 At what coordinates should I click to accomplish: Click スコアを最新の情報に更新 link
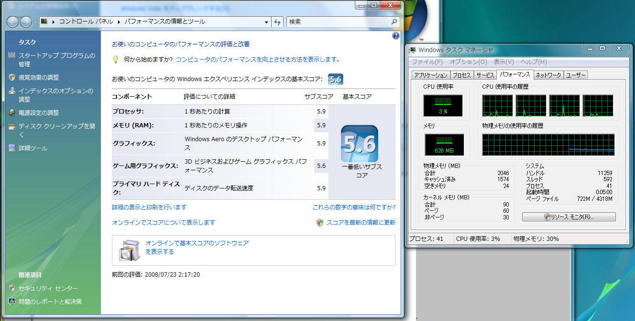(x=361, y=223)
